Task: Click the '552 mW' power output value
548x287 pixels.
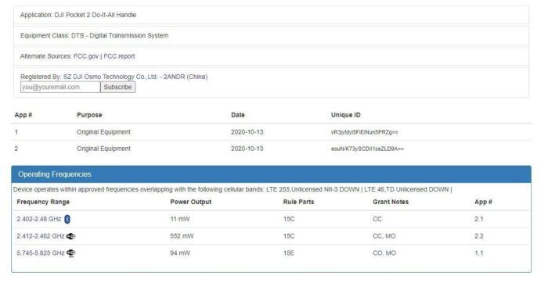Action: click(x=182, y=236)
